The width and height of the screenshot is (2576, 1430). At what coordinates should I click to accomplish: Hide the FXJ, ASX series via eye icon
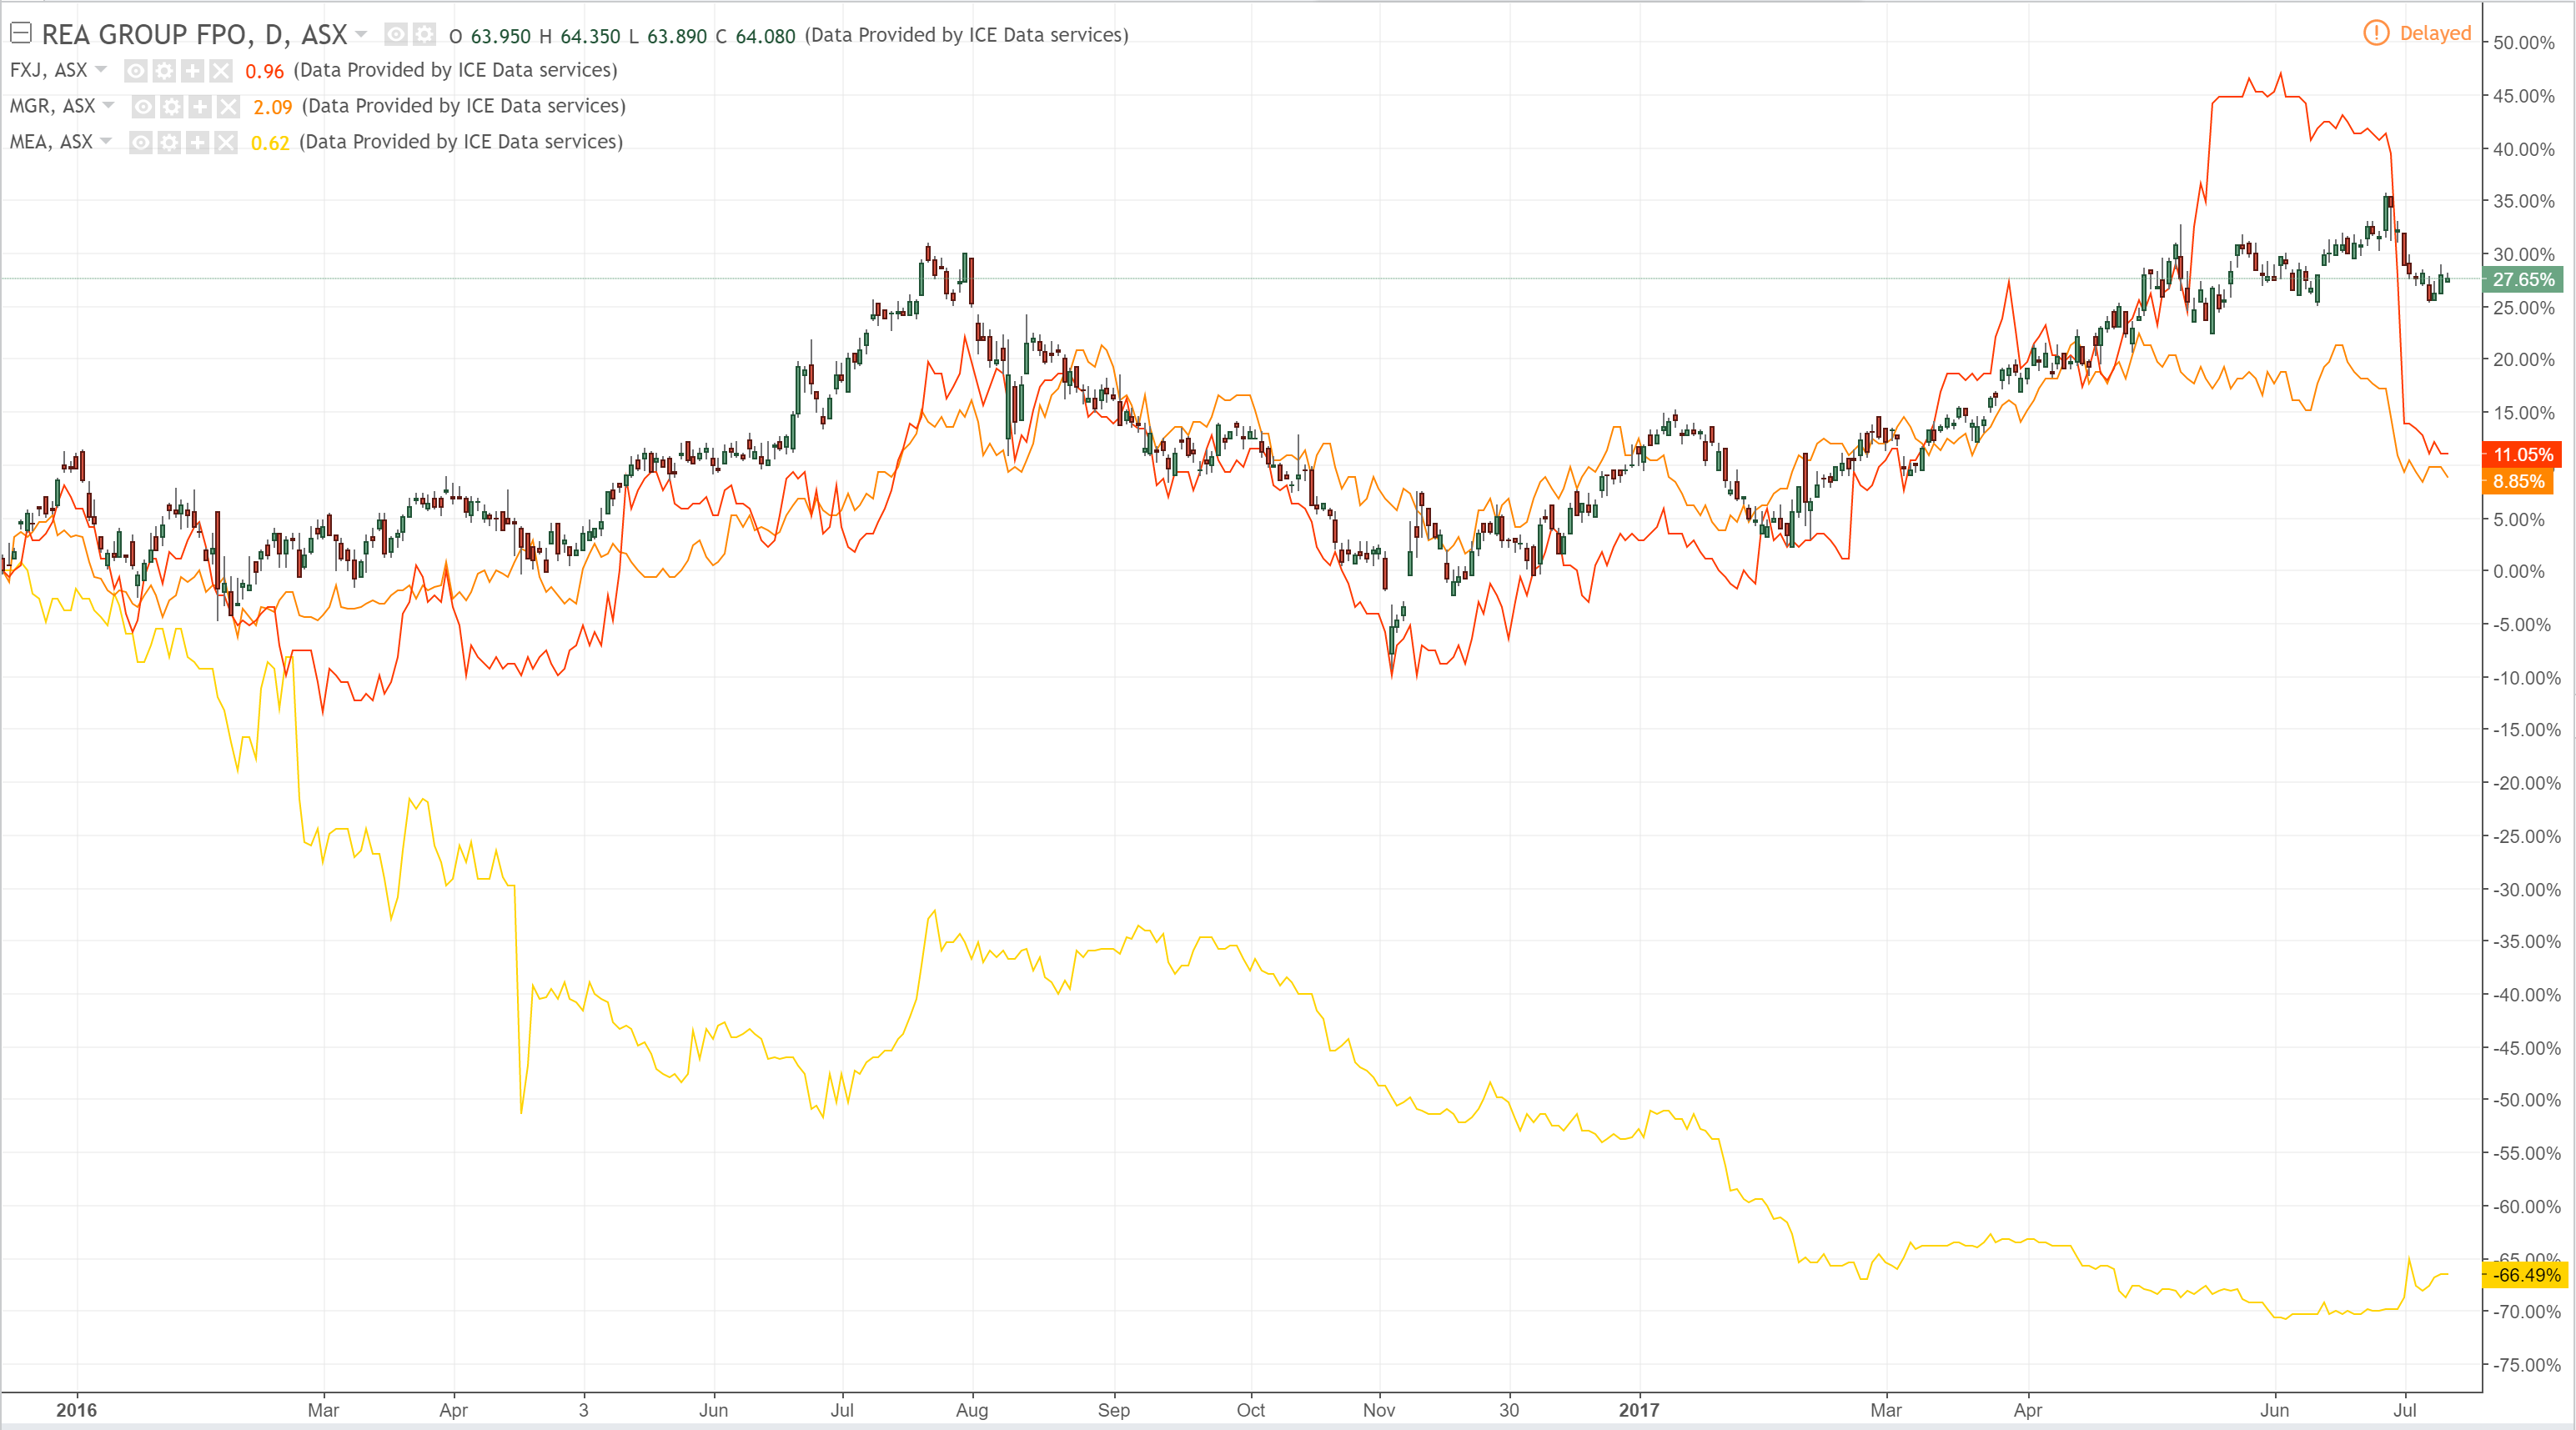pos(136,70)
